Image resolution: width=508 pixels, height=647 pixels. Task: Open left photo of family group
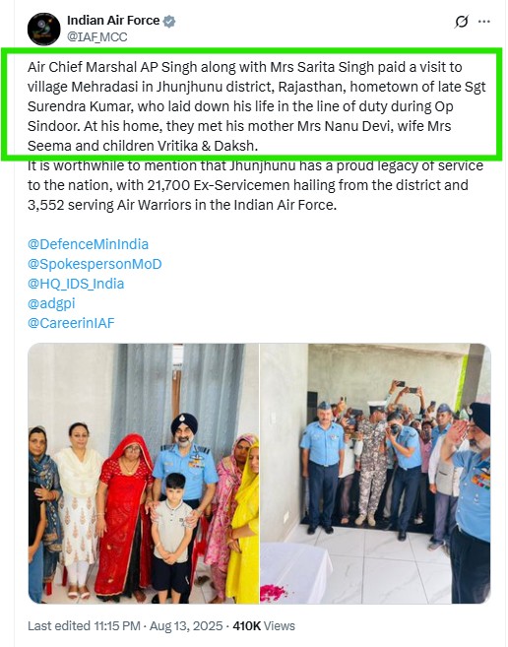tap(143, 474)
